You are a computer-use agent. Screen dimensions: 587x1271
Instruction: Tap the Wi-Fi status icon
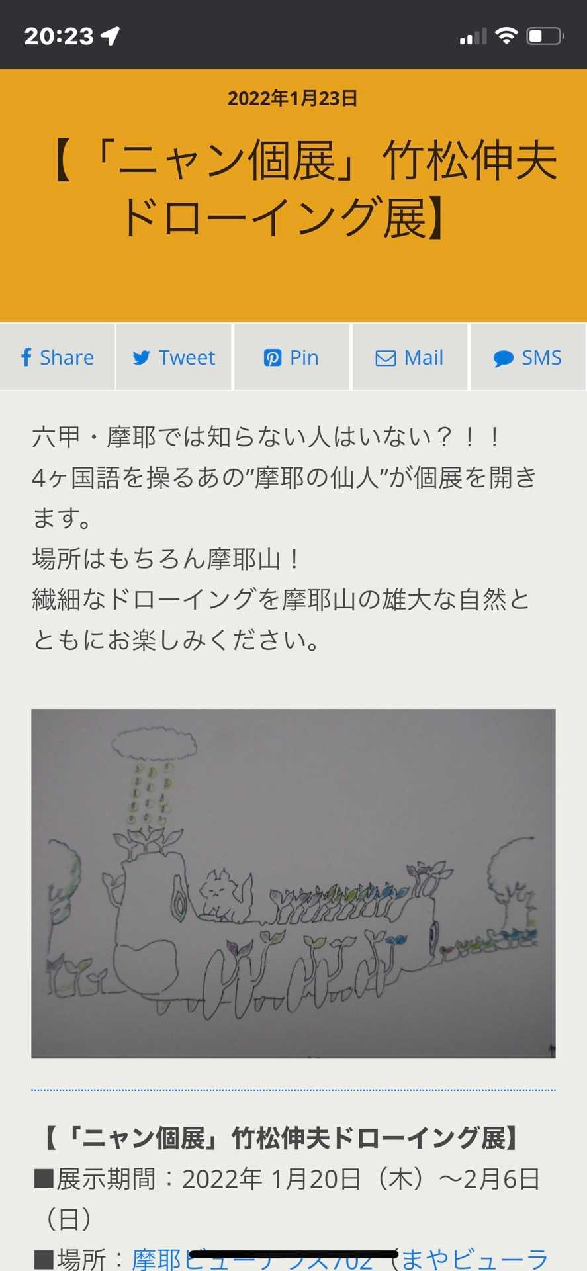tap(506, 36)
